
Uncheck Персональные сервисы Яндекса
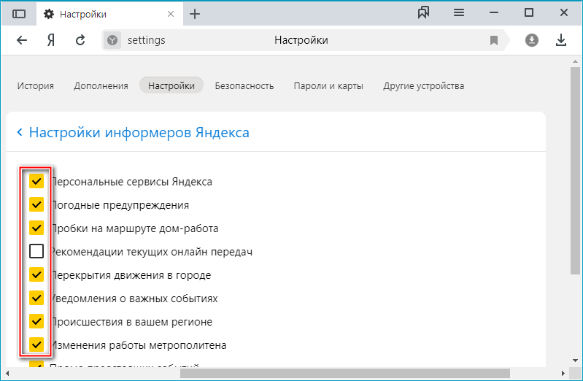36,181
